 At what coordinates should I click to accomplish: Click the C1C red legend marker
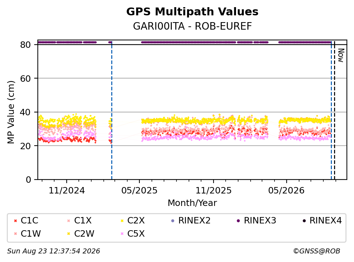coord(15,221)
